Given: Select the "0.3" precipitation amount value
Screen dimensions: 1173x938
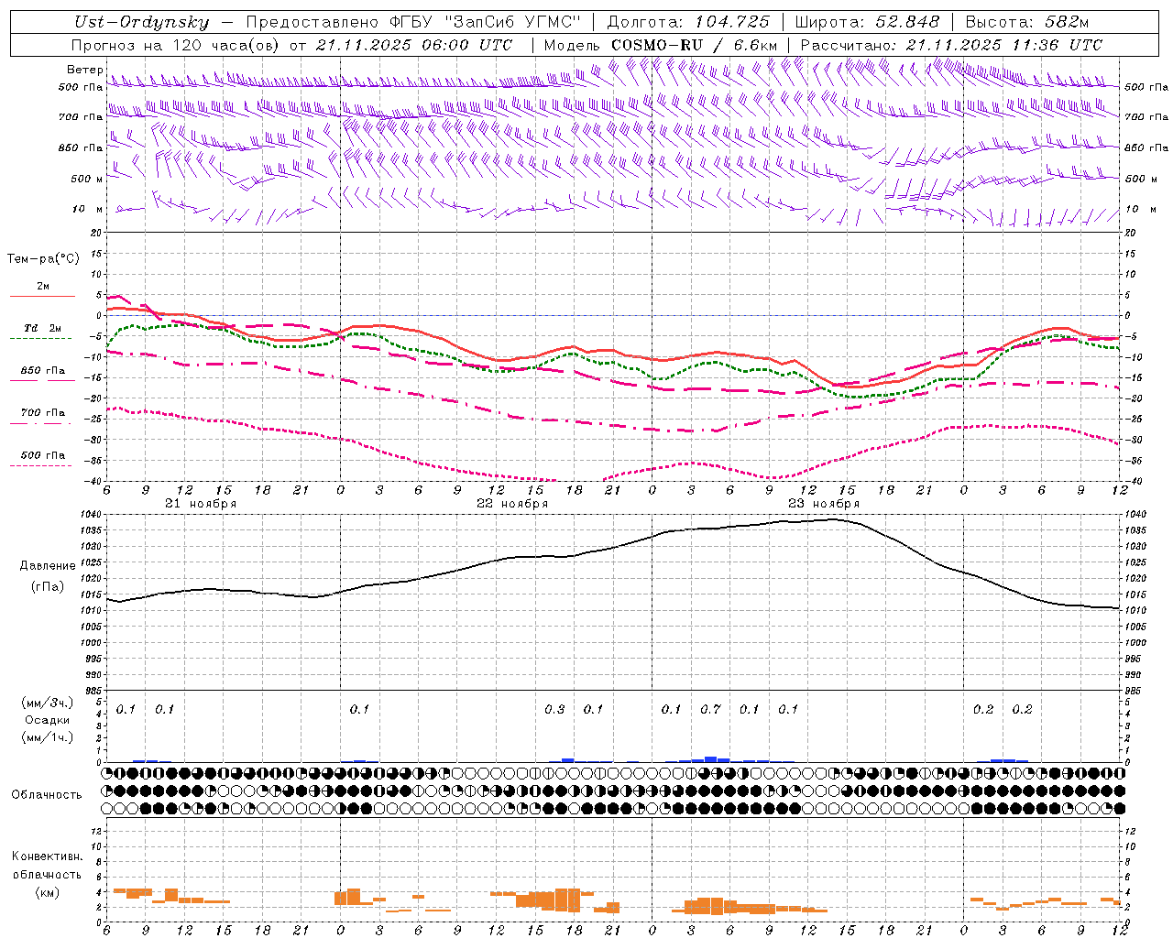Looking at the screenshot, I should point(554,709).
